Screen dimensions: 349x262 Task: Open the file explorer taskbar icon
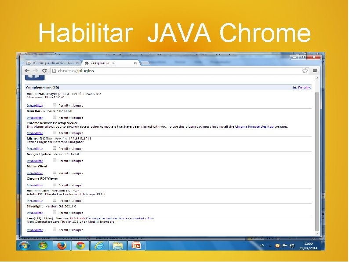[x=117, y=246]
